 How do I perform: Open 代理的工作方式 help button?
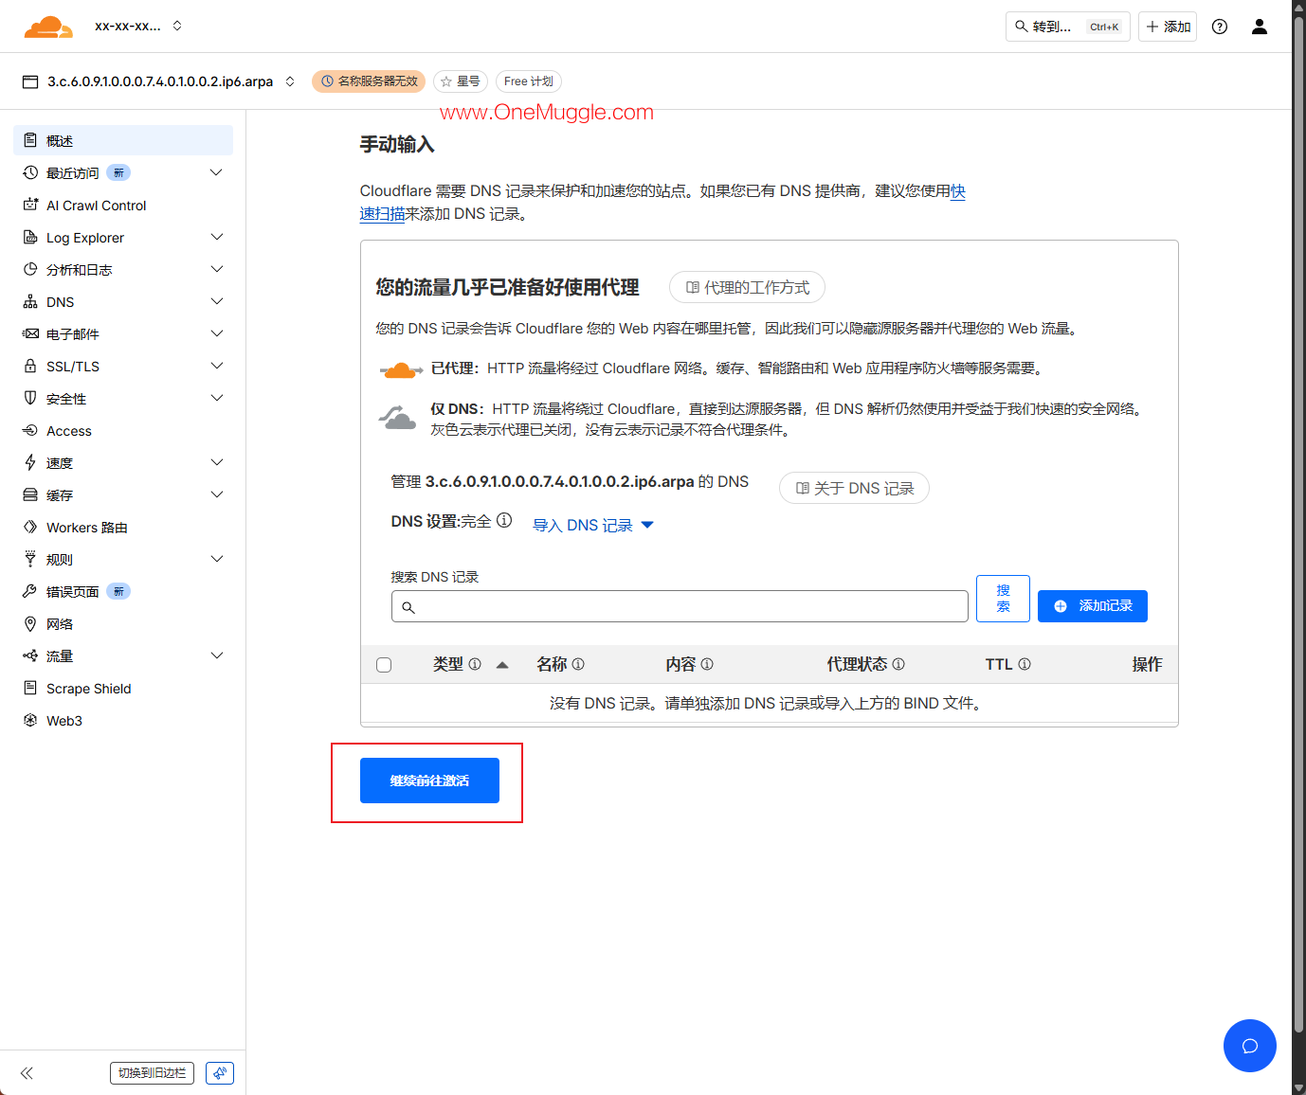747,287
